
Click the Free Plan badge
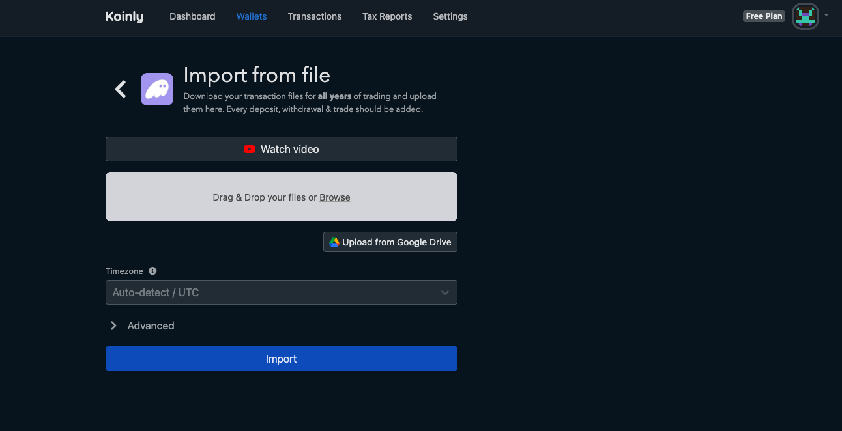[764, 16]
